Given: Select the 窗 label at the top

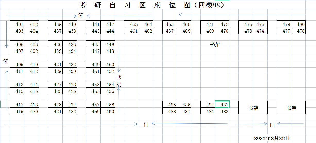Looking at the screenshot, I should (x=80, y=15).
